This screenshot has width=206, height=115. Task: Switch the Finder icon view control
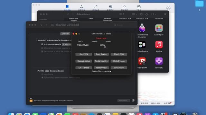point(122,14)
